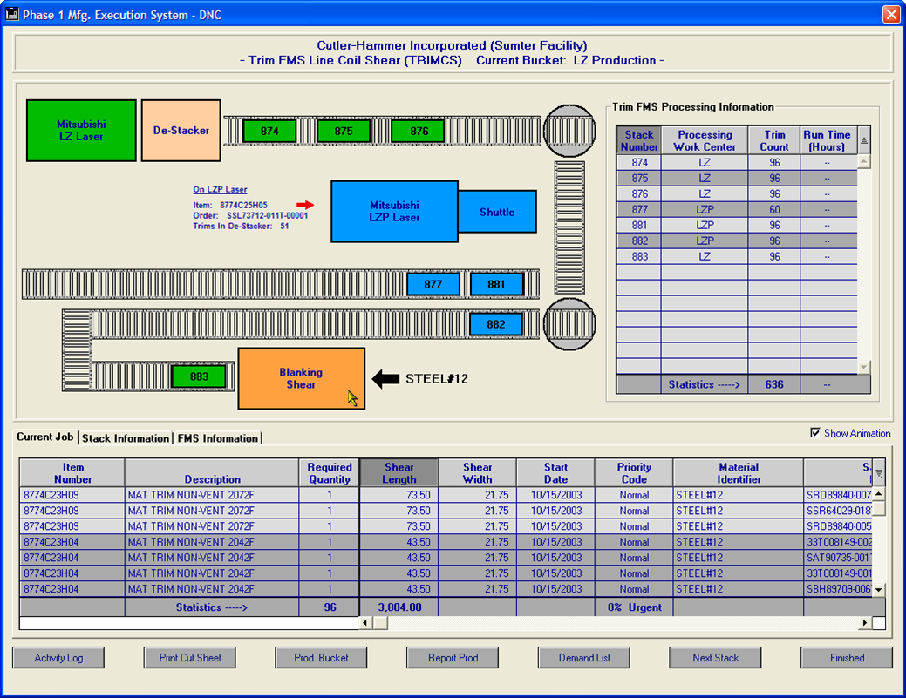Image resolution: width=906 pixels, height=698 pixels.
Task: Click the application icon in title bar
Action: tap(11, 14)
